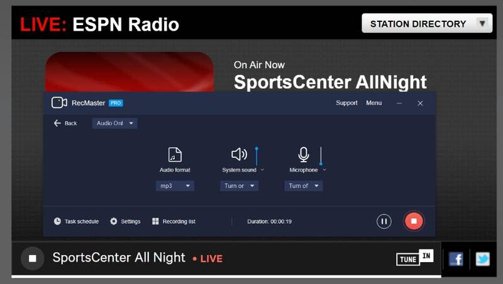
Task: Open the Audio Only mode dropdown
Action: coord(115,123)
